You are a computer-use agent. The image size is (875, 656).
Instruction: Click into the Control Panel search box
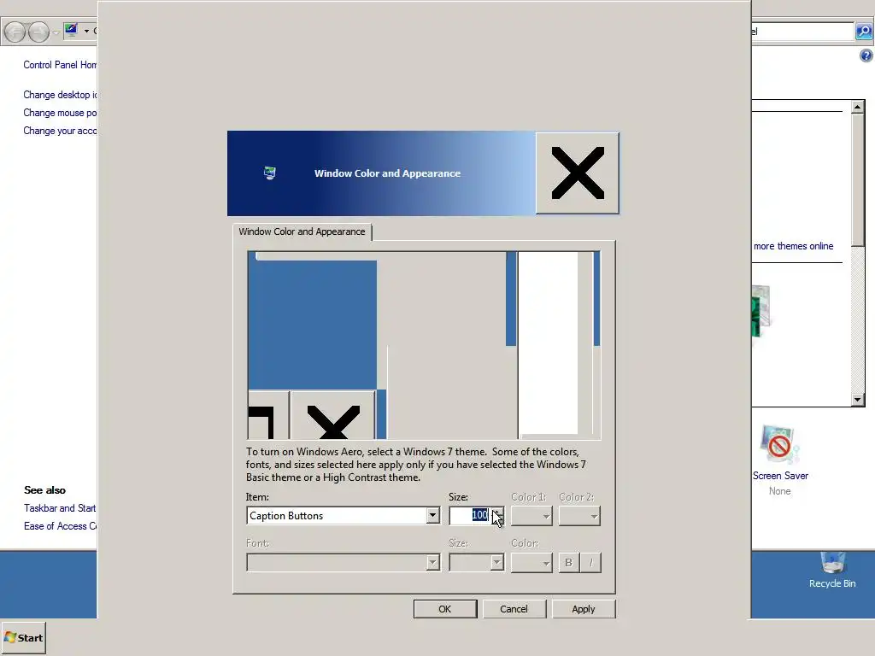(802, 32)
